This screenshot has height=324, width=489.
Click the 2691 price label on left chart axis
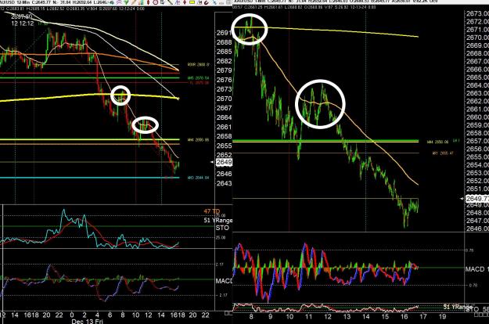coord(224,33)
